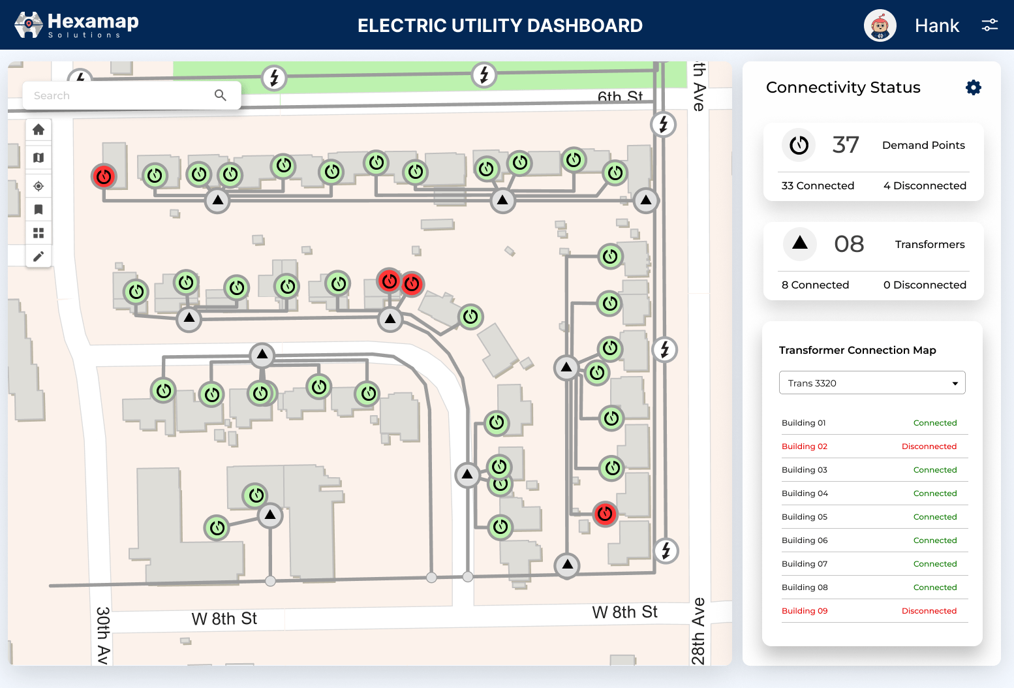Click the Demand Points power icon
The image size is (1014, 688).
799,145
